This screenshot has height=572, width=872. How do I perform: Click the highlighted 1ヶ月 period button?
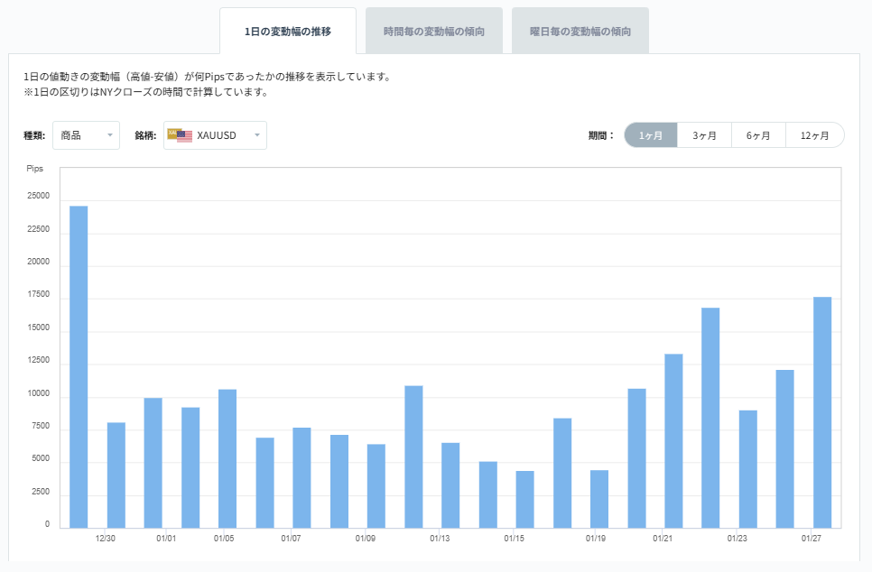pos(651,134)
